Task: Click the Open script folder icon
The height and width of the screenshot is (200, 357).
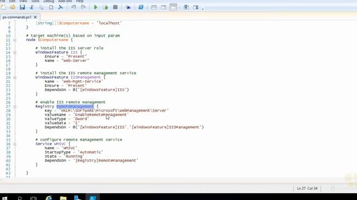Action: tap(13, 7)
